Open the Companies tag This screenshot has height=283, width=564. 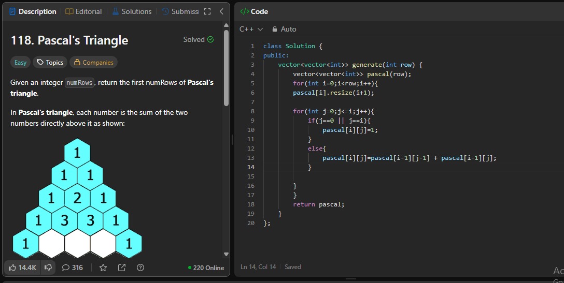pos(93,63)
